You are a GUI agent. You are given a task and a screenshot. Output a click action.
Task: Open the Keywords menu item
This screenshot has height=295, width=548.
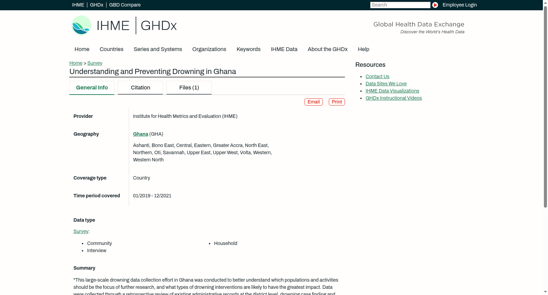pos(248,49)
